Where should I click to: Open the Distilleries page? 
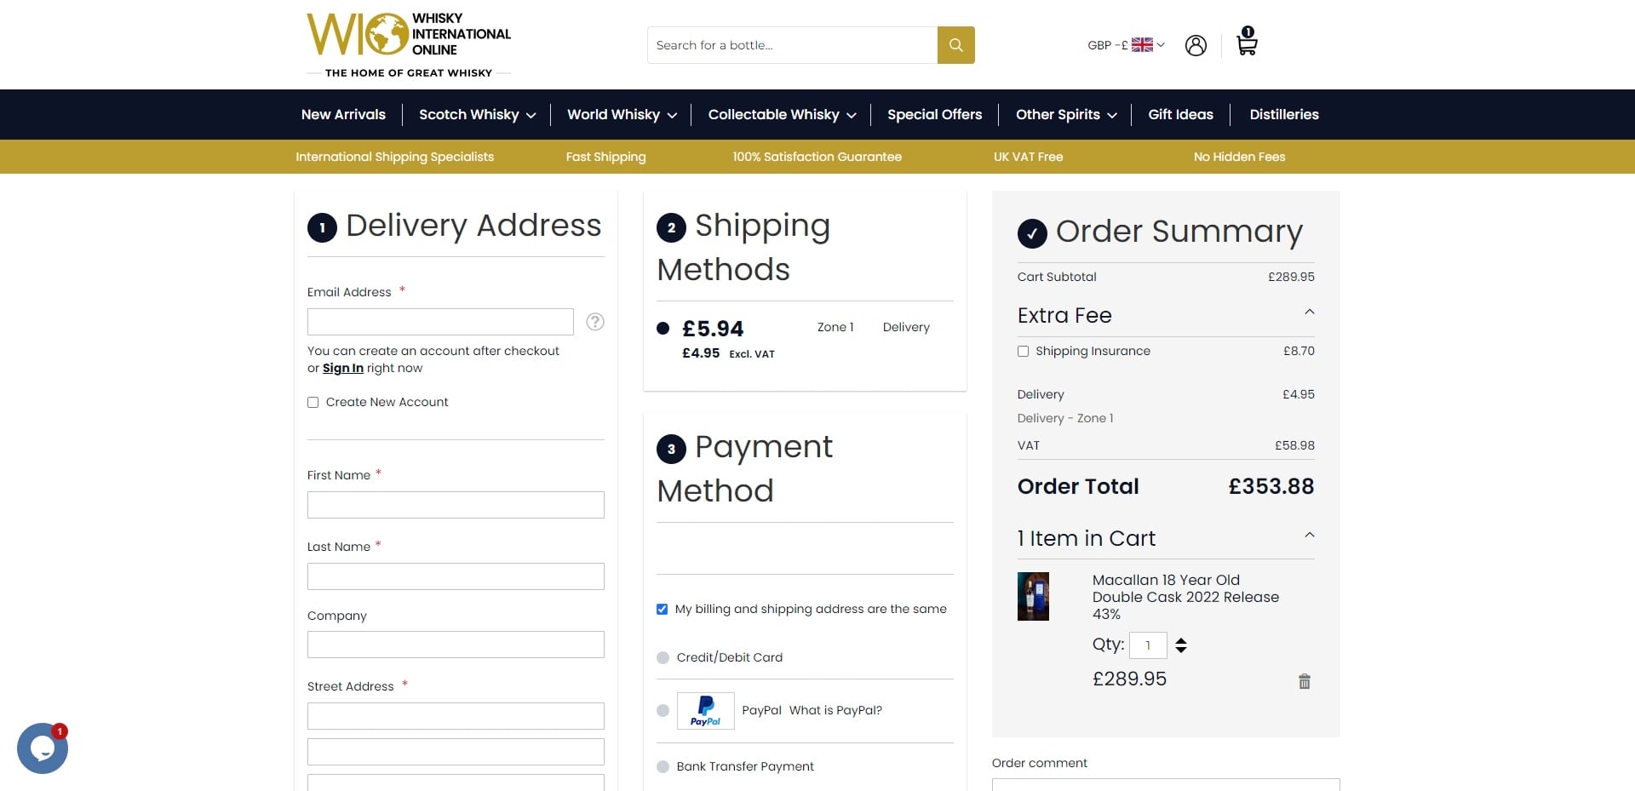[1283, 115]
